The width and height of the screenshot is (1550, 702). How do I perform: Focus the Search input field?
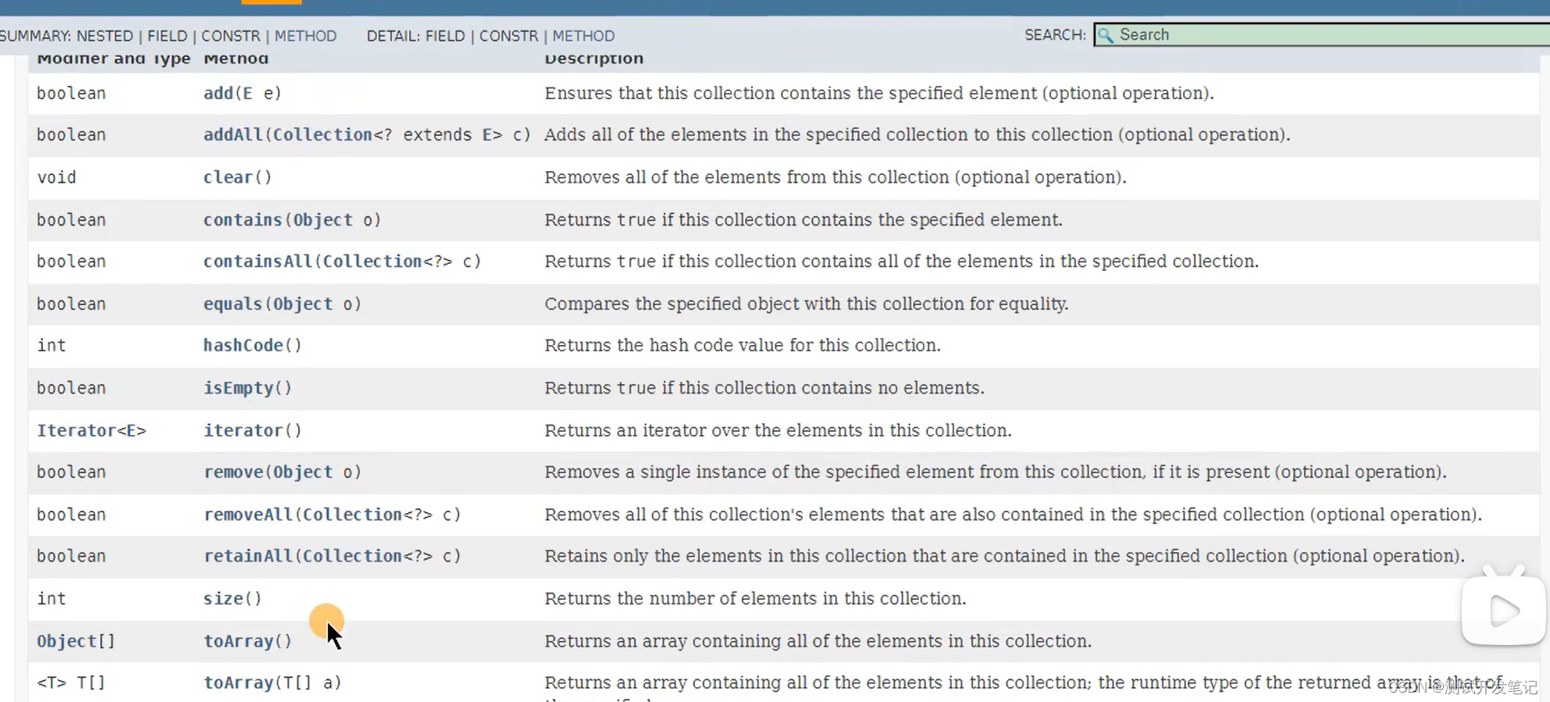coord(1322,35)
